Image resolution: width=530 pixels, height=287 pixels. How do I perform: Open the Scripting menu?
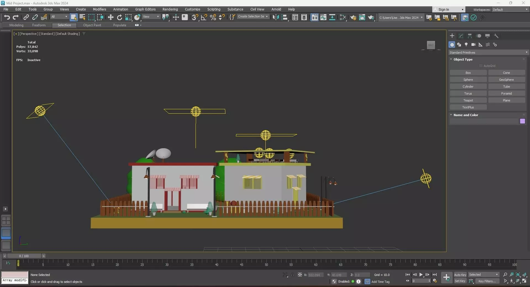coord(214,9)
